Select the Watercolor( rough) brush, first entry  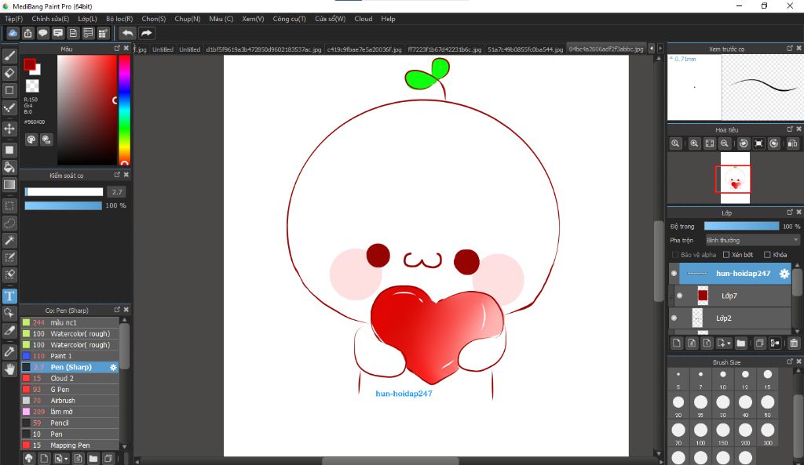(70, 333)
